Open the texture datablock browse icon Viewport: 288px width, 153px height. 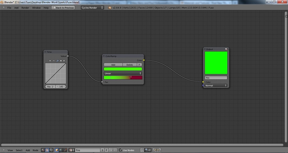[x=72, y=150]
